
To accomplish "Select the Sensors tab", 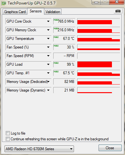I will (36, 11).
